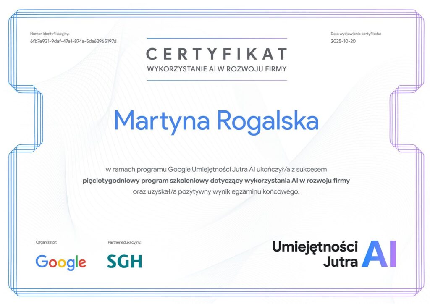The width and height of the screenshot is (430, 304).
Task: Click the horizontal line above CERTYFIKAT
Action: tap(217, 39)
